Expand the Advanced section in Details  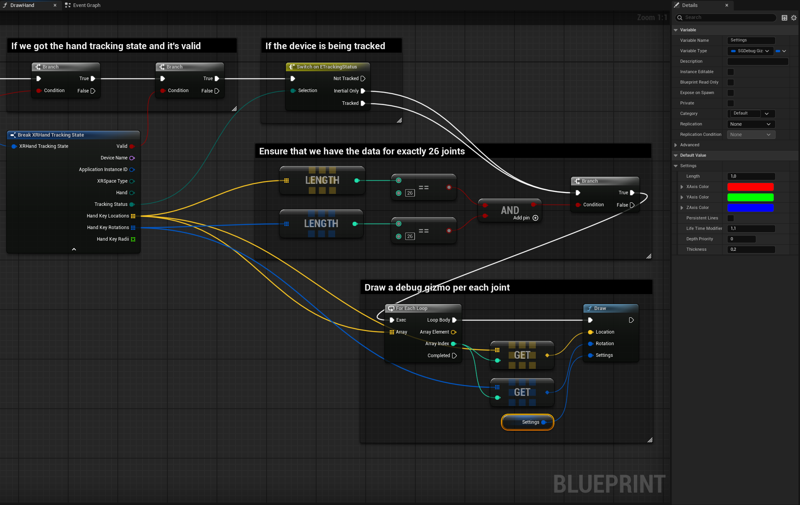tap(676, 145)
